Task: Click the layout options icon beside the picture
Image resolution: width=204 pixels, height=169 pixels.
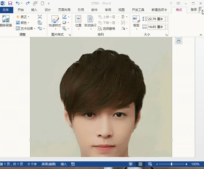Action: (x=179, y=41)
